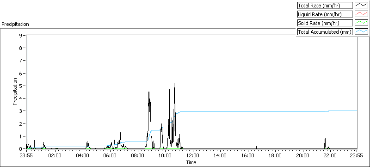Click the Y-axis value 1
370x167 pixels.
21,136
